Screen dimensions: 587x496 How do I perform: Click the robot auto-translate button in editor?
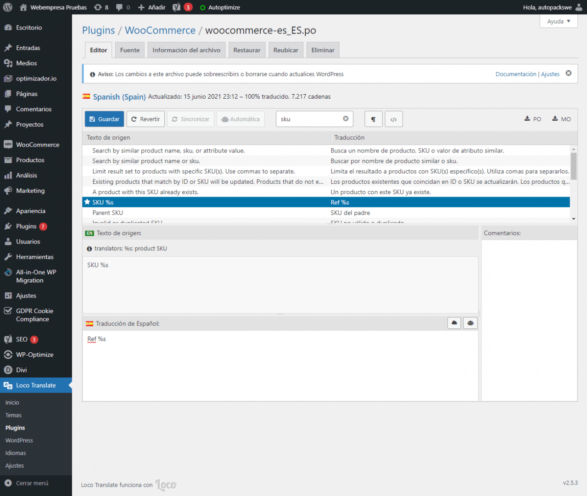[x=470, y=323]
